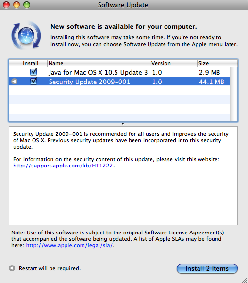This screenshot has height=283, width=248.
Task: Click restart-required icon in Security Update row
Action: 14,82
